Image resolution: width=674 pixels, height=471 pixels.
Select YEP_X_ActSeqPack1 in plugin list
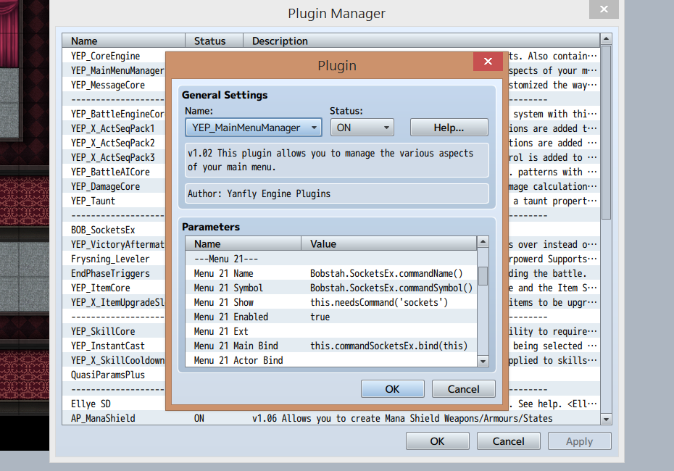click(x=112, y=128)
